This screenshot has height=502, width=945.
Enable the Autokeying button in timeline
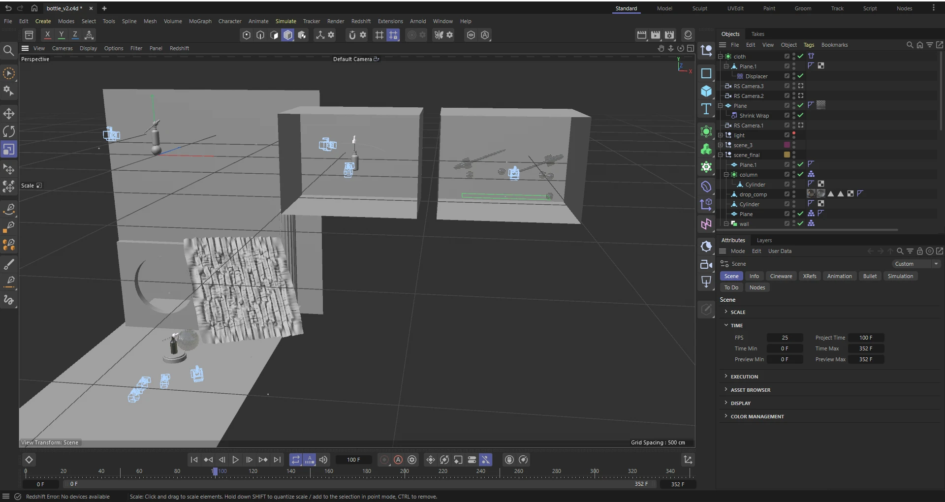coord(398,460)
